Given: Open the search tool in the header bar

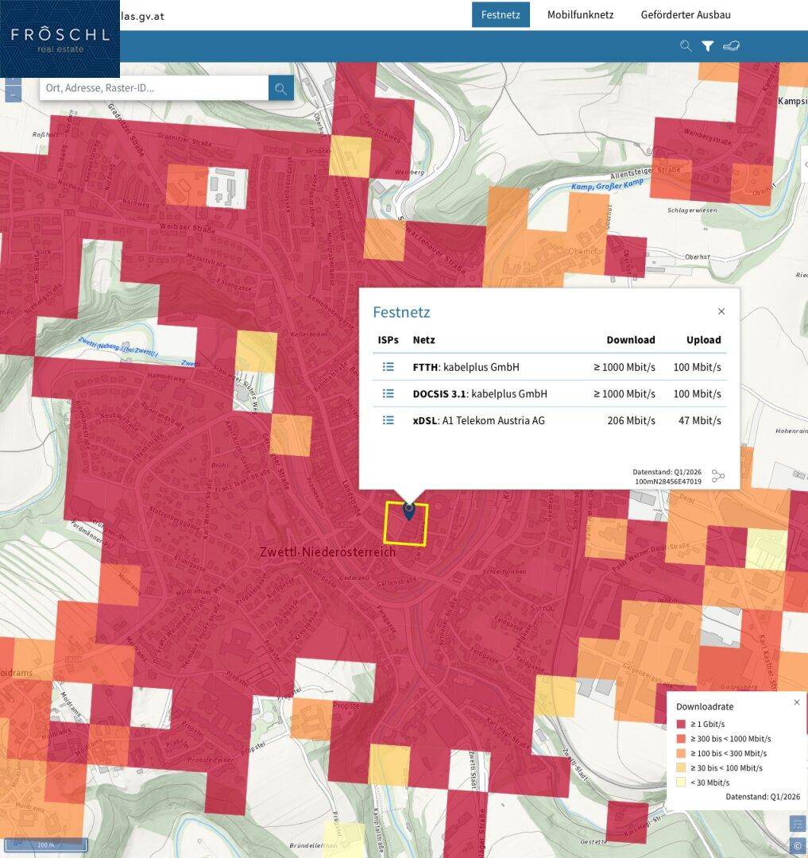Looking at the screenshot, I should 686,46.
